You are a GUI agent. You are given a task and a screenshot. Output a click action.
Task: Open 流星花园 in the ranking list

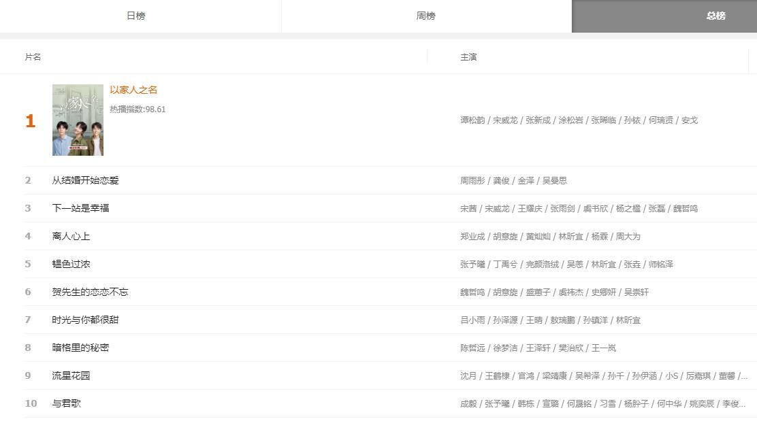71,375
